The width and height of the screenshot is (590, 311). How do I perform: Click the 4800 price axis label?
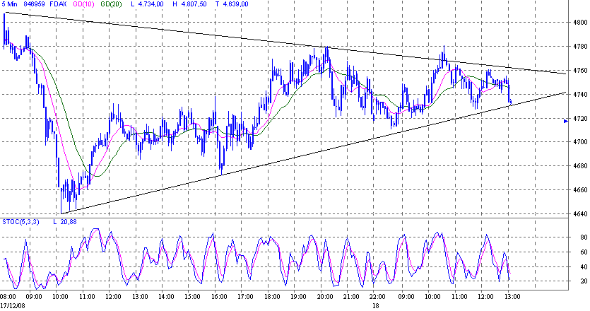click(579, 23)
